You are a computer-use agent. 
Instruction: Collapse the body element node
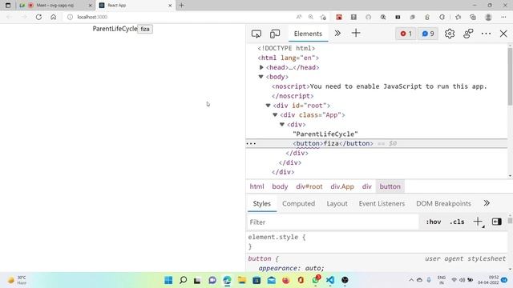tap(261, 77)
